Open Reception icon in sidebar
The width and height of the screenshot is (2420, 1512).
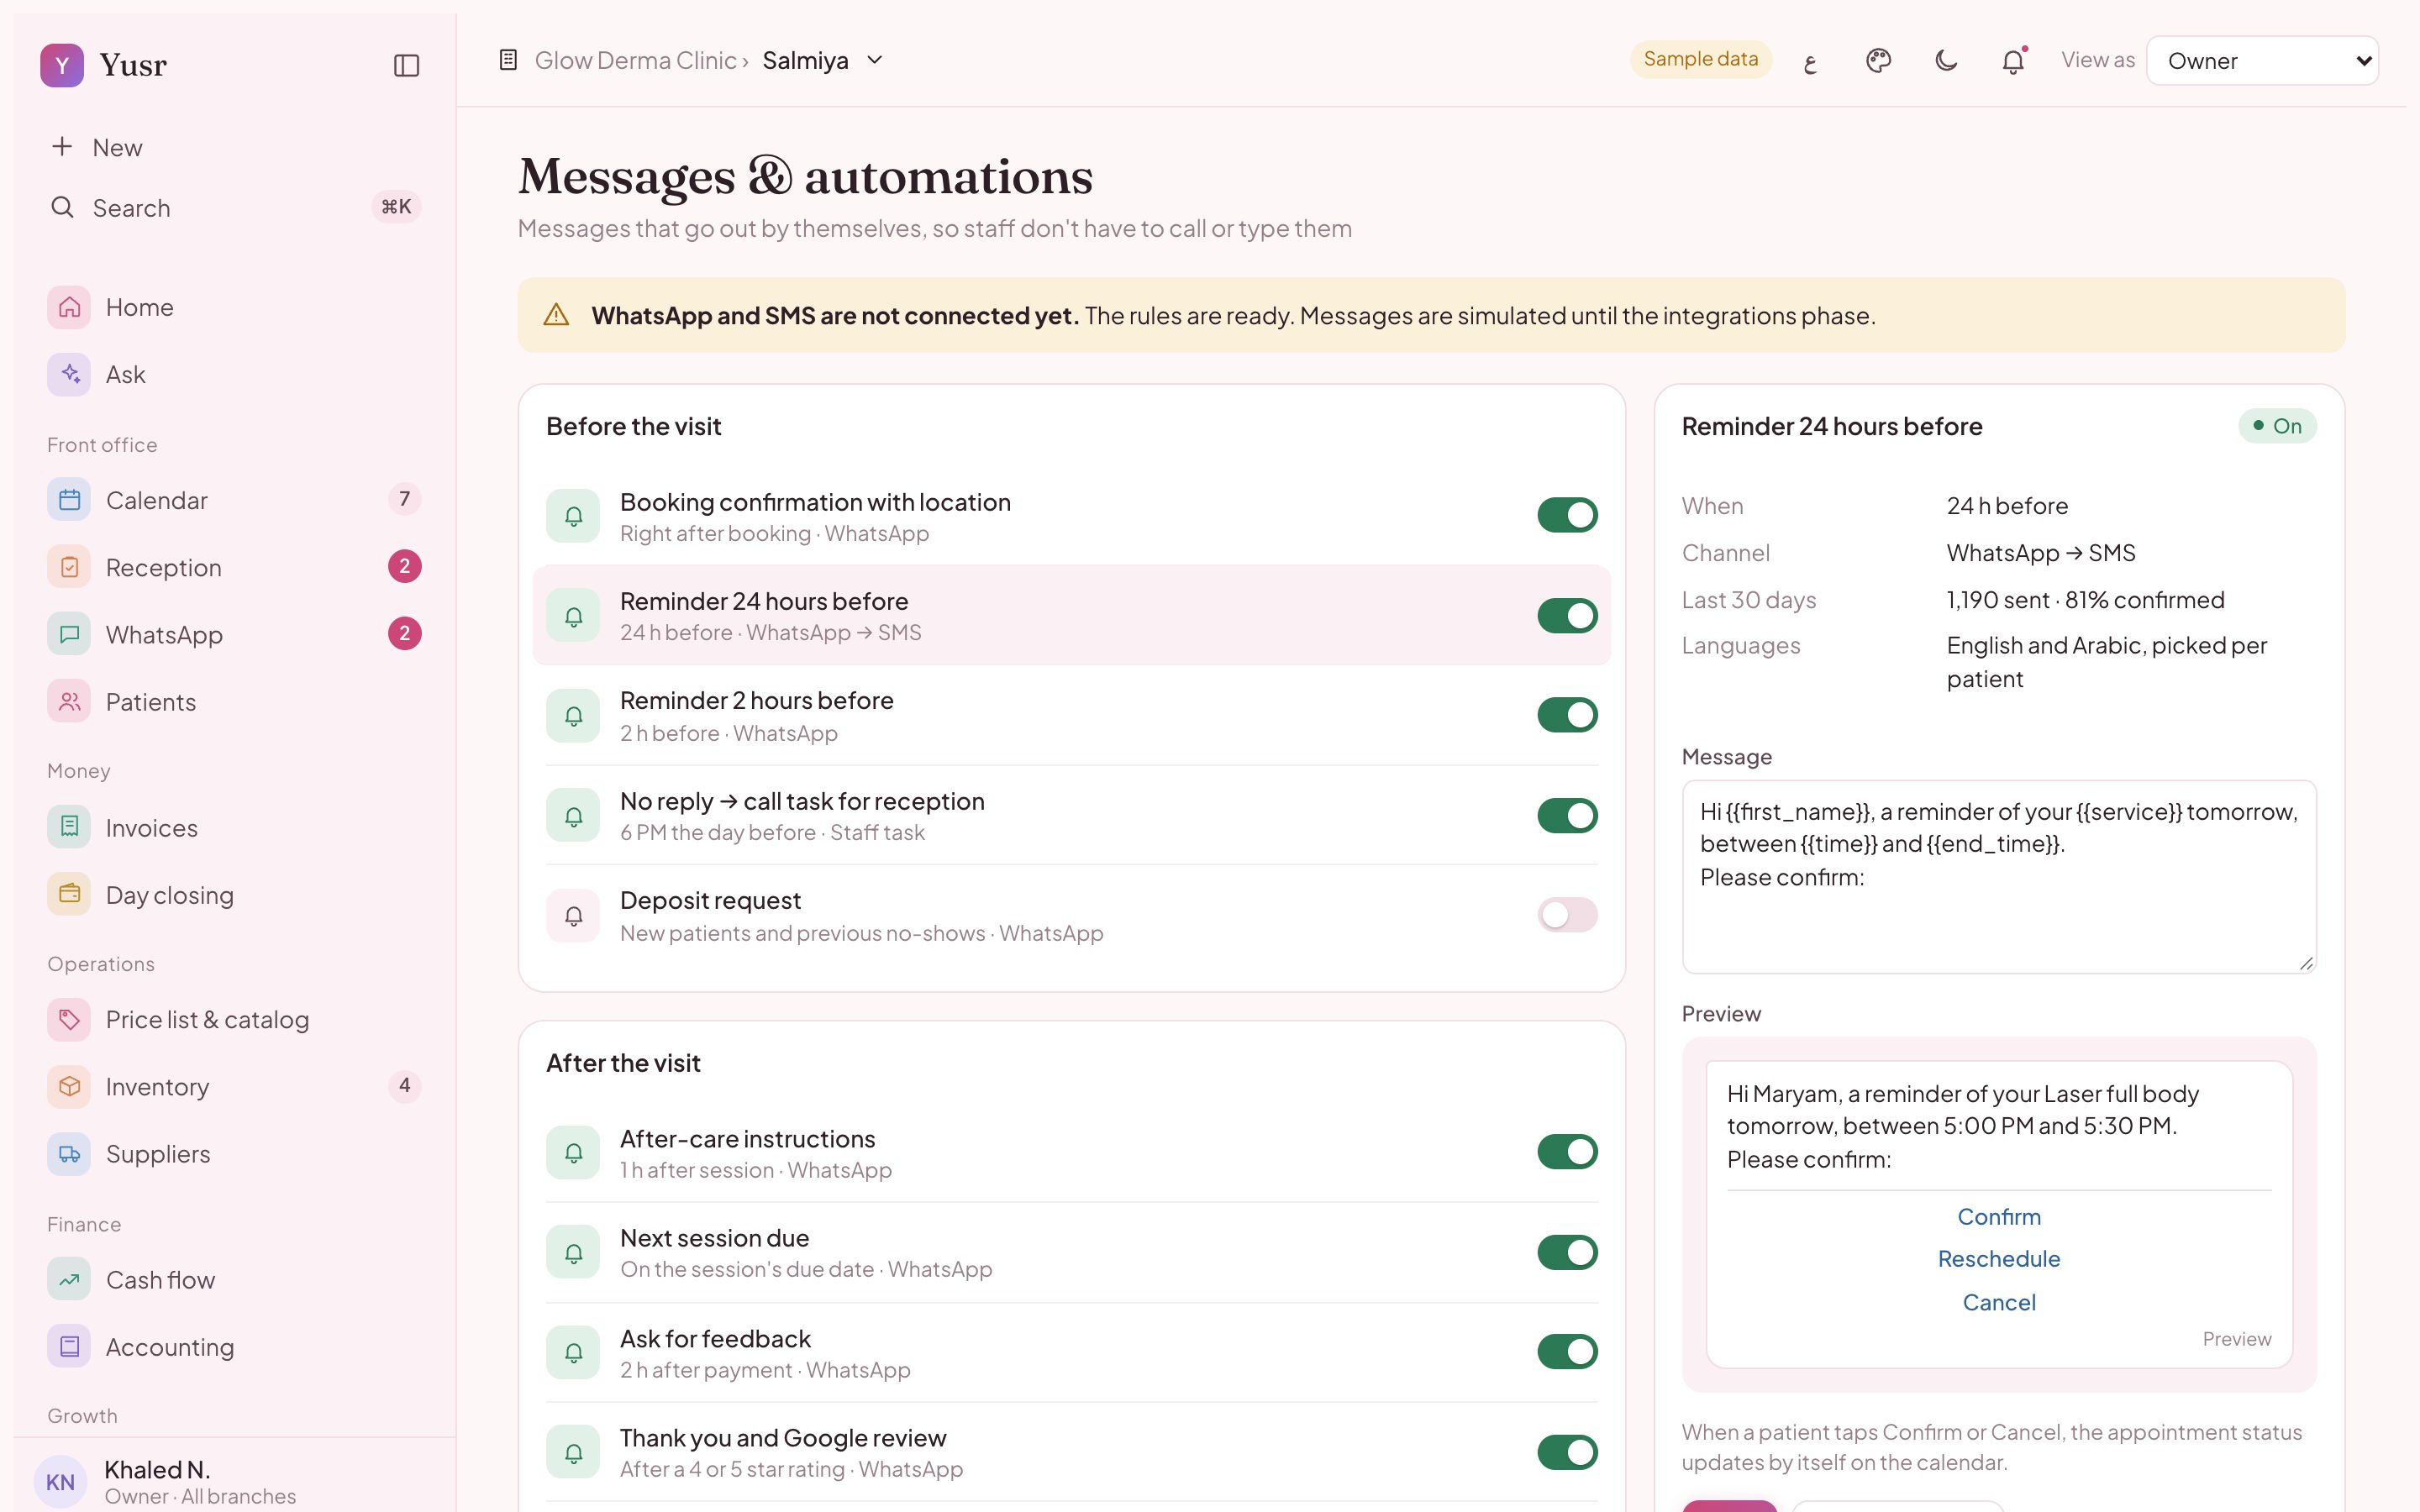(69, 567)
